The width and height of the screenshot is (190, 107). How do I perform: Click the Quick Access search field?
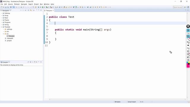point(178,7)
